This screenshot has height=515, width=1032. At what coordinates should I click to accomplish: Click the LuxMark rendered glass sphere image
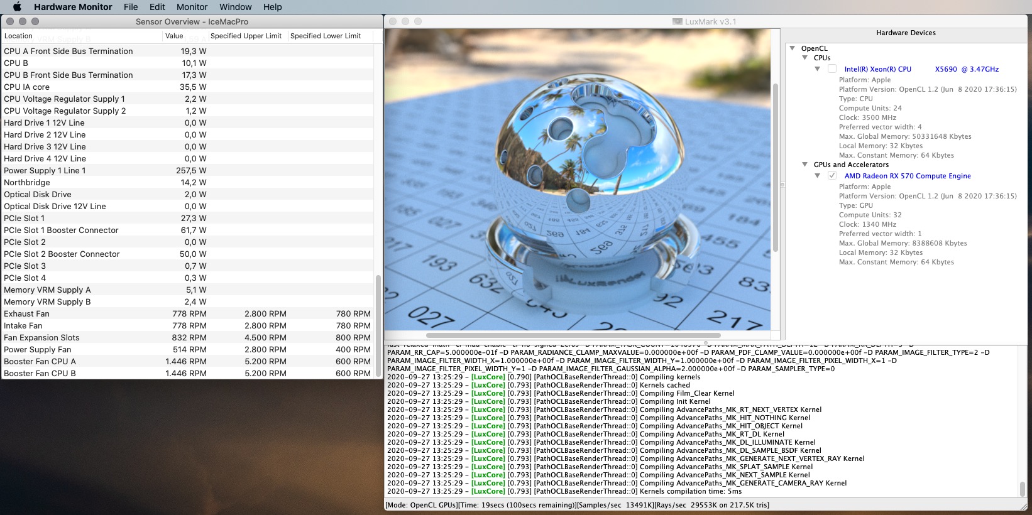click(x=578, y=180)
